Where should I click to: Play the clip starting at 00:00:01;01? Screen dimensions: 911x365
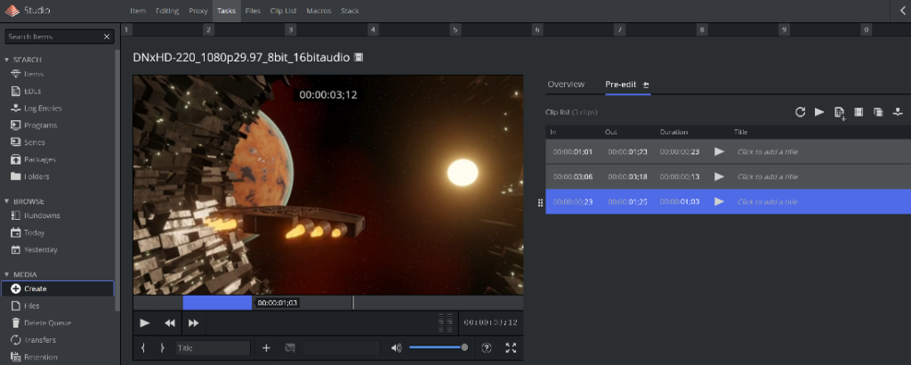[x=719, y=151]
